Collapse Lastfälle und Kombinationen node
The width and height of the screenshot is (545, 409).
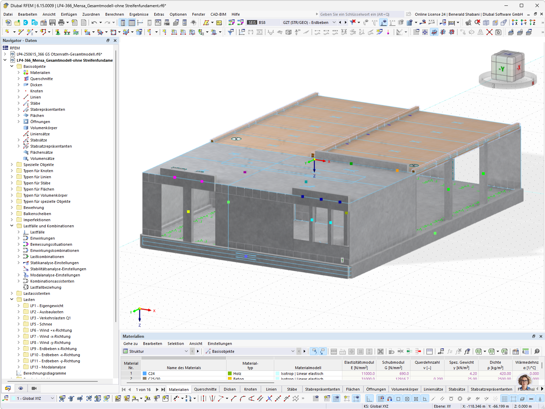(x=12, y=226)
